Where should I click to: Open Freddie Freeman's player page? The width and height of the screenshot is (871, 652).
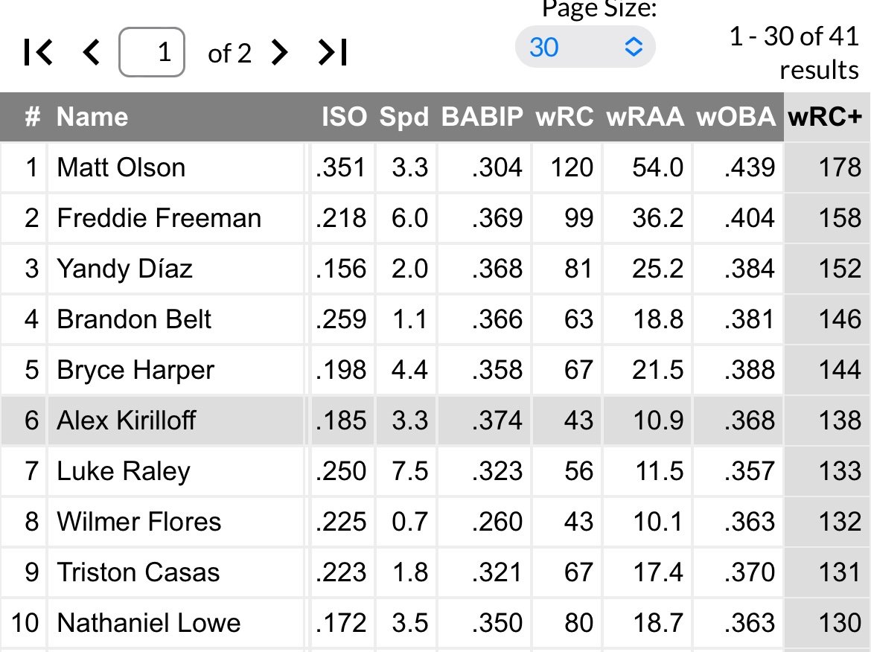(x=159, y=218)
